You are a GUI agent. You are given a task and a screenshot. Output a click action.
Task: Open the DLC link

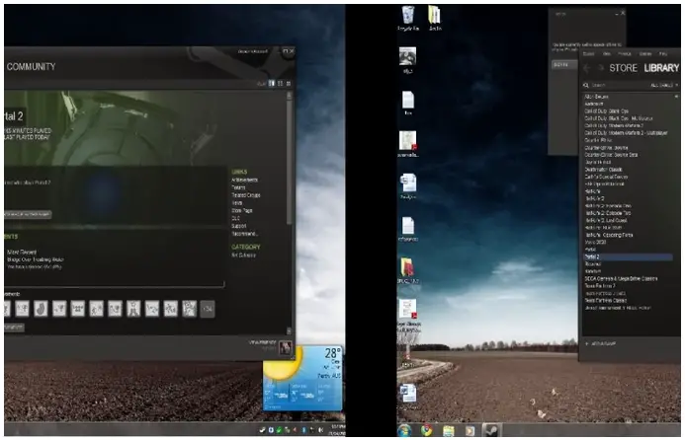(x=235, y=218)
